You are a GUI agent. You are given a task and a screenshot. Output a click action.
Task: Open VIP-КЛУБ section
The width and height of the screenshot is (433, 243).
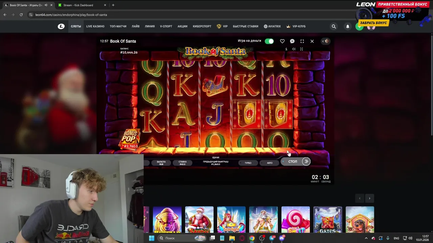[296, 26]
